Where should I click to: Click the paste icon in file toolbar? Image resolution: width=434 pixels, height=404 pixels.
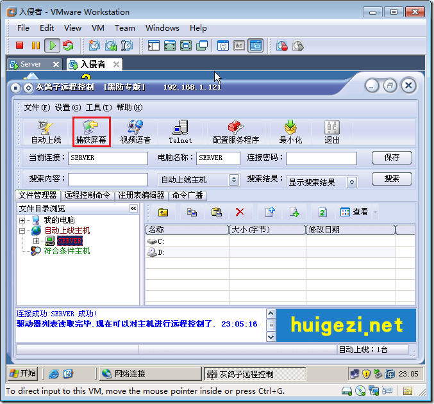click(217, 213)
